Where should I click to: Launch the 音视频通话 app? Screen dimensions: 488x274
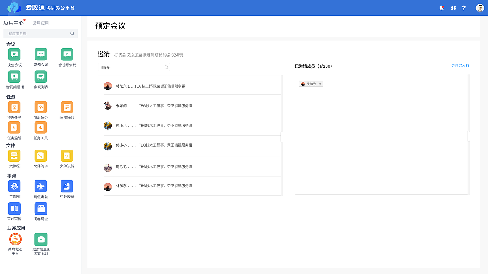[x=14, y=76]
